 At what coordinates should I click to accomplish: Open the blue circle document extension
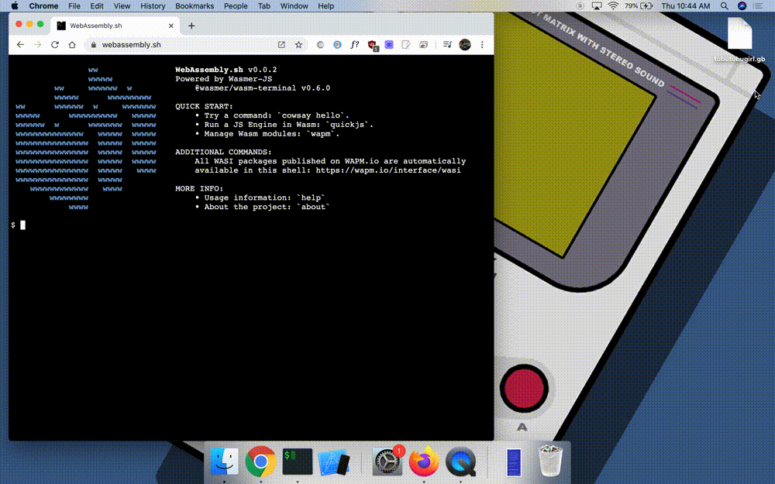(337, 44)
